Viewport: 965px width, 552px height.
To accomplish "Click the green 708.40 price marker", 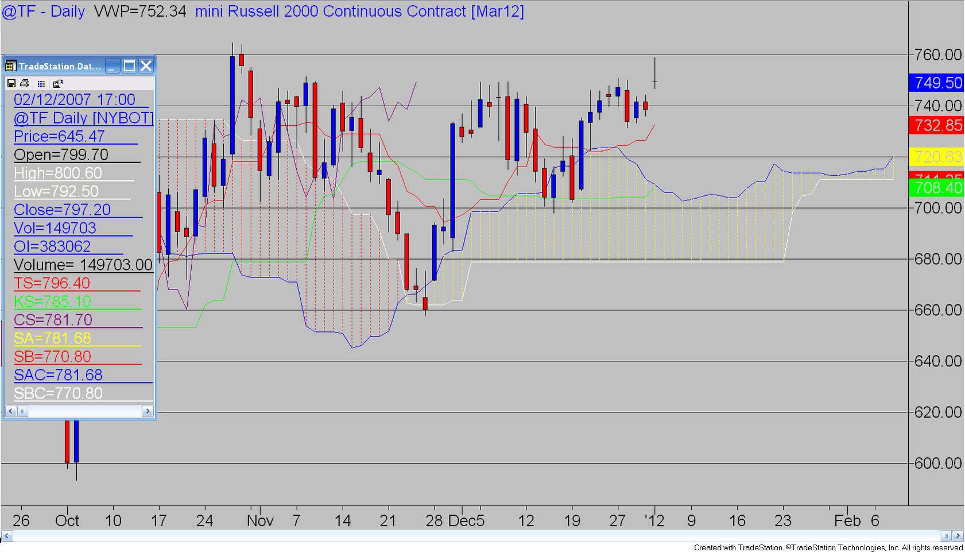I will 937,188.
